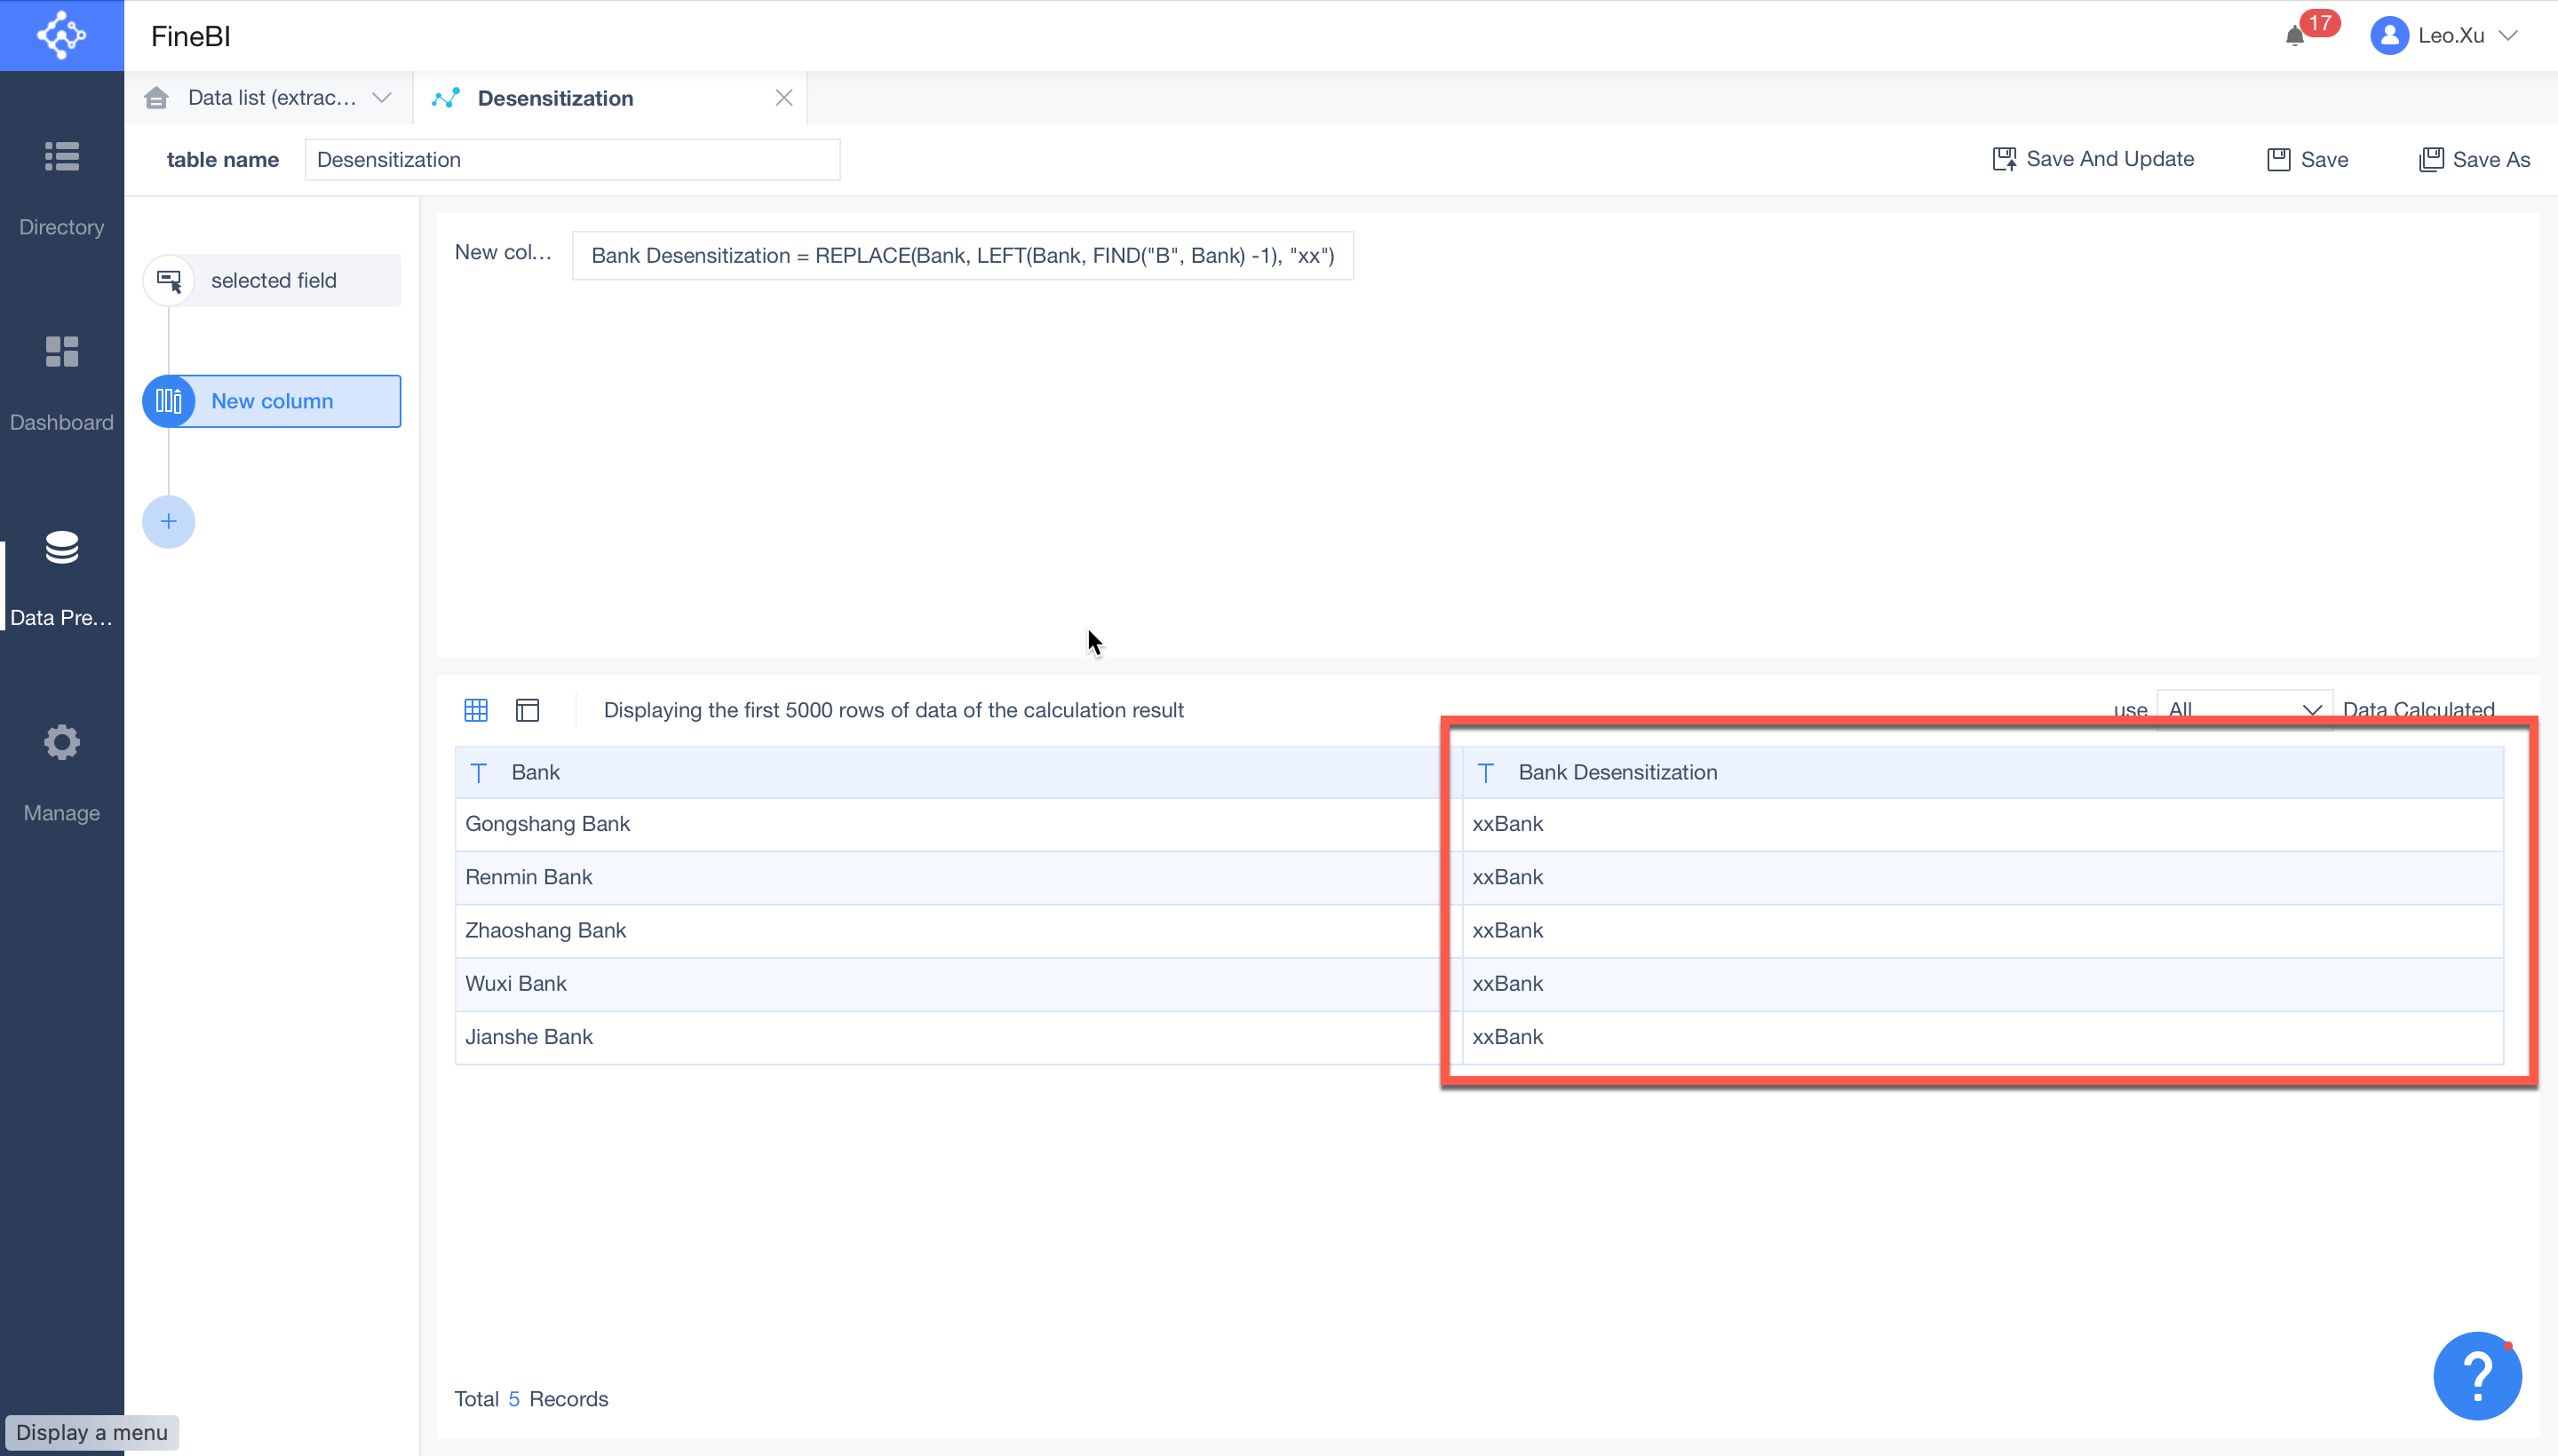The width and height of the screenshot is (2558, 1456).
Task: Click the New column step icon
Action: 169,401
